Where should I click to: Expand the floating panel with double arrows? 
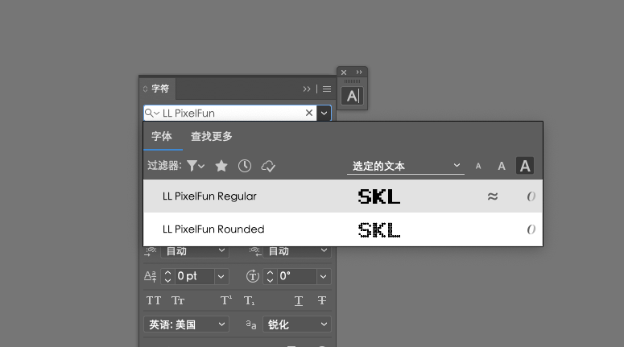359,72
